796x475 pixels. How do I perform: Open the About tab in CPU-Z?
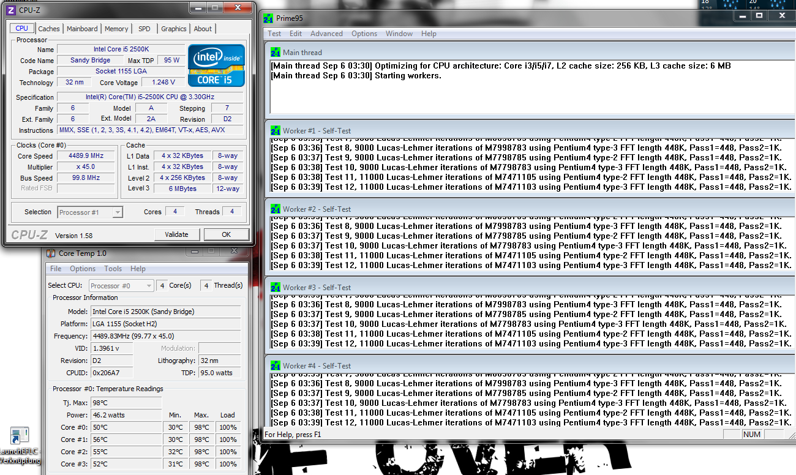pyautogui.click(x=203, y=29)
